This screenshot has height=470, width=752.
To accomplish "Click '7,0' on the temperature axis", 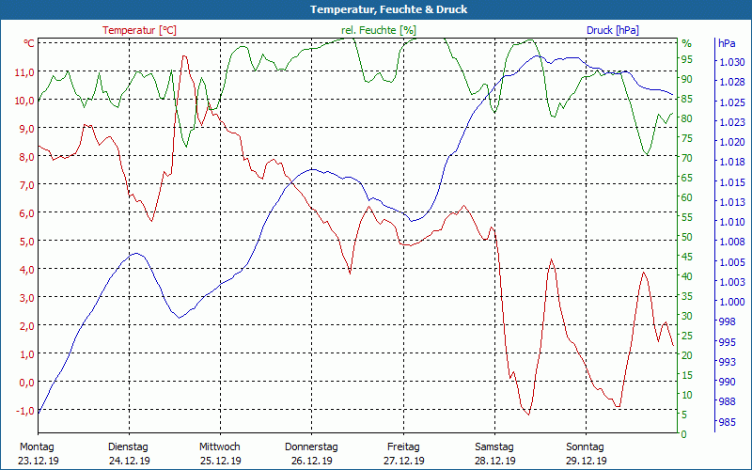I will [27, 185].
